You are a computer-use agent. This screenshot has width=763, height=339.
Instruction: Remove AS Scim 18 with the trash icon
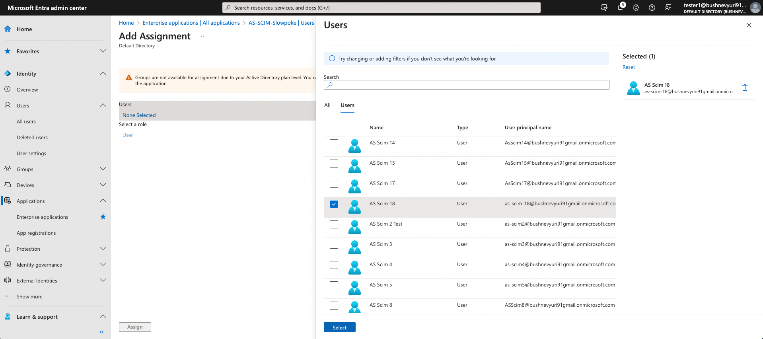pos(745,88)
